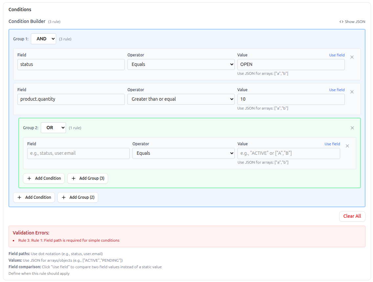This screenshot has height=282, width=373.
Task: Click the plus icon on Add Group (3)
Action: [73, 178]
